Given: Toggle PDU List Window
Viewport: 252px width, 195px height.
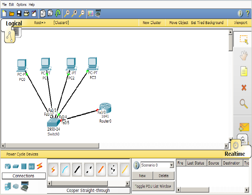Looking at the screenshot, I should click(x=153, y=186).
